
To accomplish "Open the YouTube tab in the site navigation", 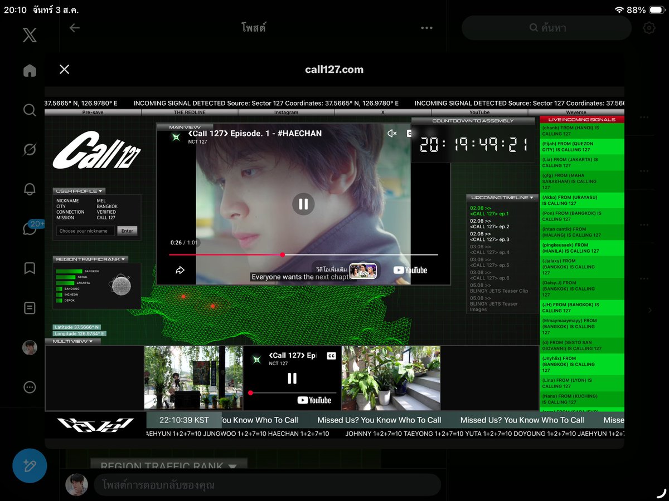I will [479, 112].
